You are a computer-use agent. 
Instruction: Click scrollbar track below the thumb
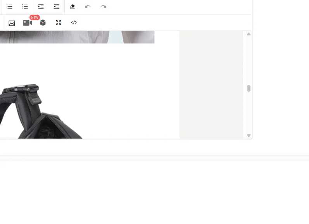point(249,113)
